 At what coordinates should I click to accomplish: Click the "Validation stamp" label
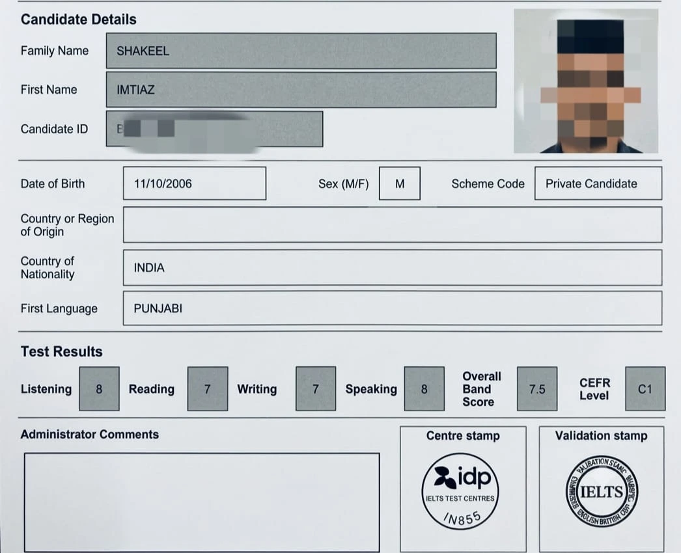601,435
